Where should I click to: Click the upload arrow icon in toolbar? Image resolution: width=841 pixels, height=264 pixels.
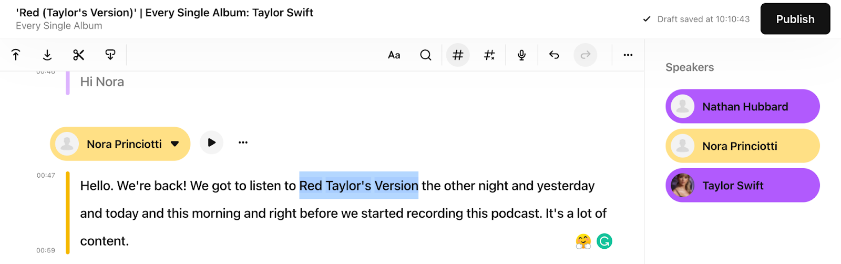[16, 55]
